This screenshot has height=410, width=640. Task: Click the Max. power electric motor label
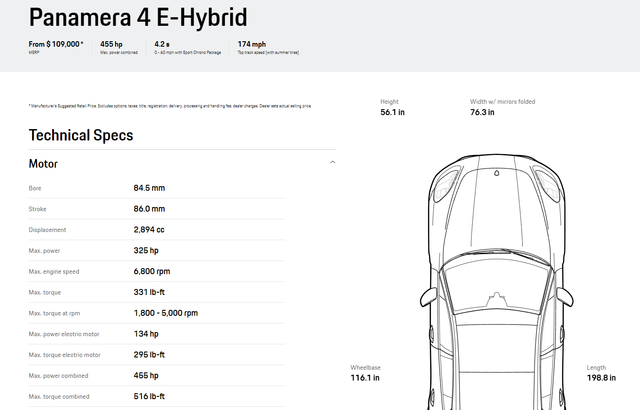[x=64, y=334]
